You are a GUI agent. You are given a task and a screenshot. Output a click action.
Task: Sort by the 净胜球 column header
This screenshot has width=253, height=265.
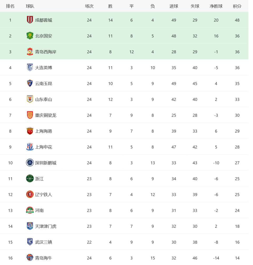pyautogui.click(x=216, y=6)
